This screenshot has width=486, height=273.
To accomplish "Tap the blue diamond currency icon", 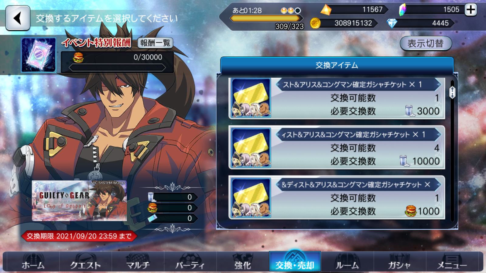I will (x=392, y=23).
